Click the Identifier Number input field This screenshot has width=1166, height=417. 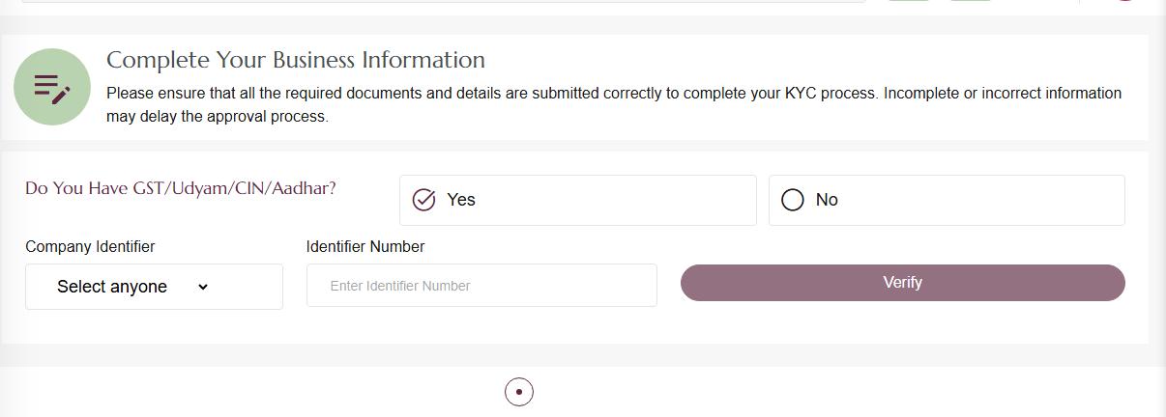pos(481,286)
